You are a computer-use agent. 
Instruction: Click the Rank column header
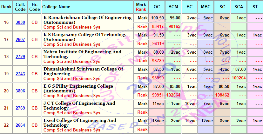pos(6,7)
